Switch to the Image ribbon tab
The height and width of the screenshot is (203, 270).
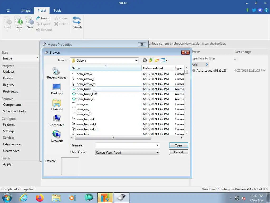pyautogui.click(x=26, y=11)
